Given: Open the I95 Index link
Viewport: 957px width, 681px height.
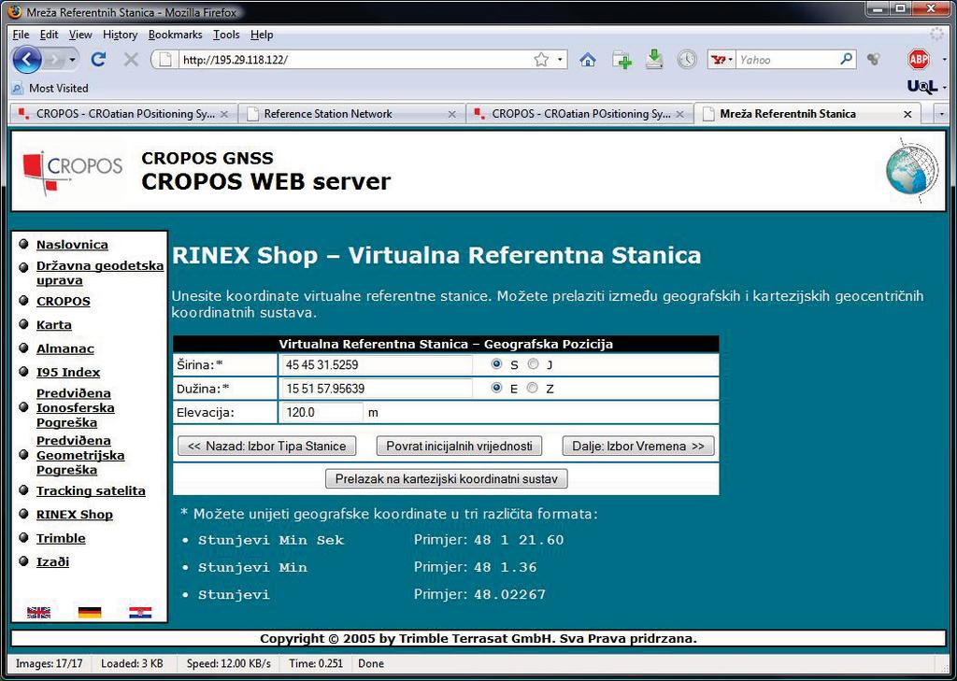Looking at the screenshot, I should point(68,372).
